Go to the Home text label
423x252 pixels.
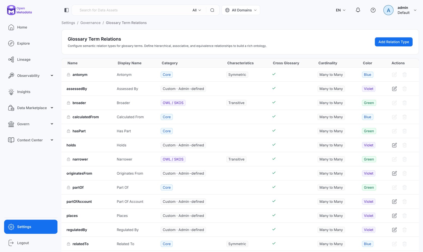point(22,27)
